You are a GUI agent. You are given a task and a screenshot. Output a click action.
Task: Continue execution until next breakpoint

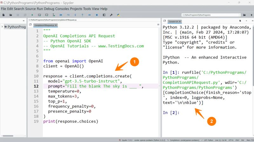[90, 15]
